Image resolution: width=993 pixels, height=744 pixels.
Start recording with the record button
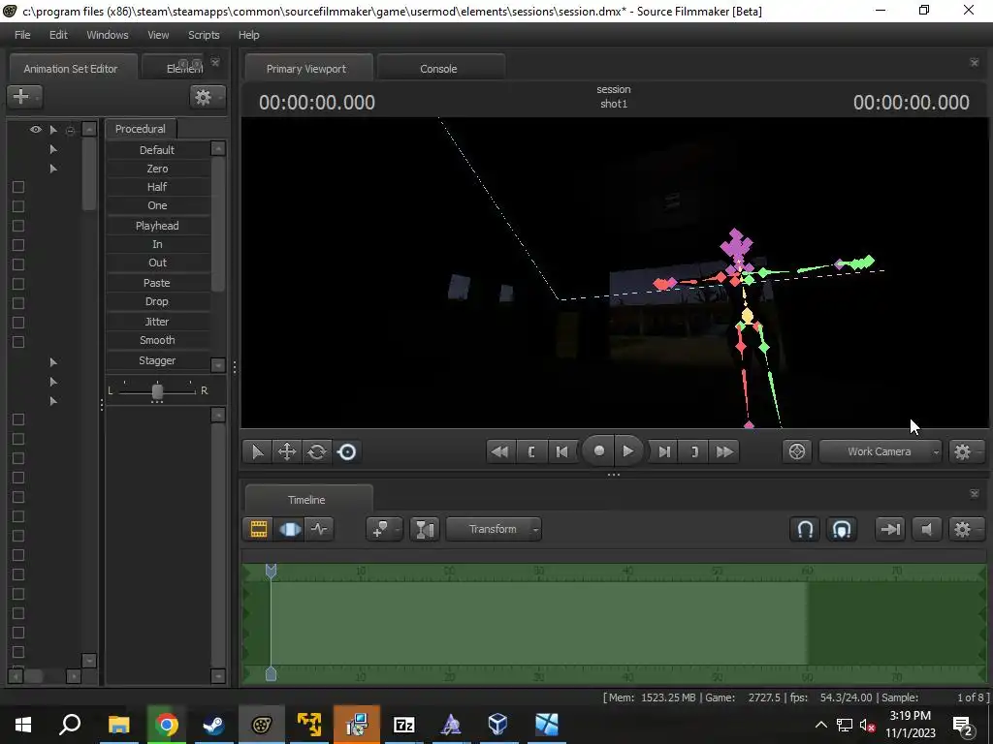coord(598,451)
